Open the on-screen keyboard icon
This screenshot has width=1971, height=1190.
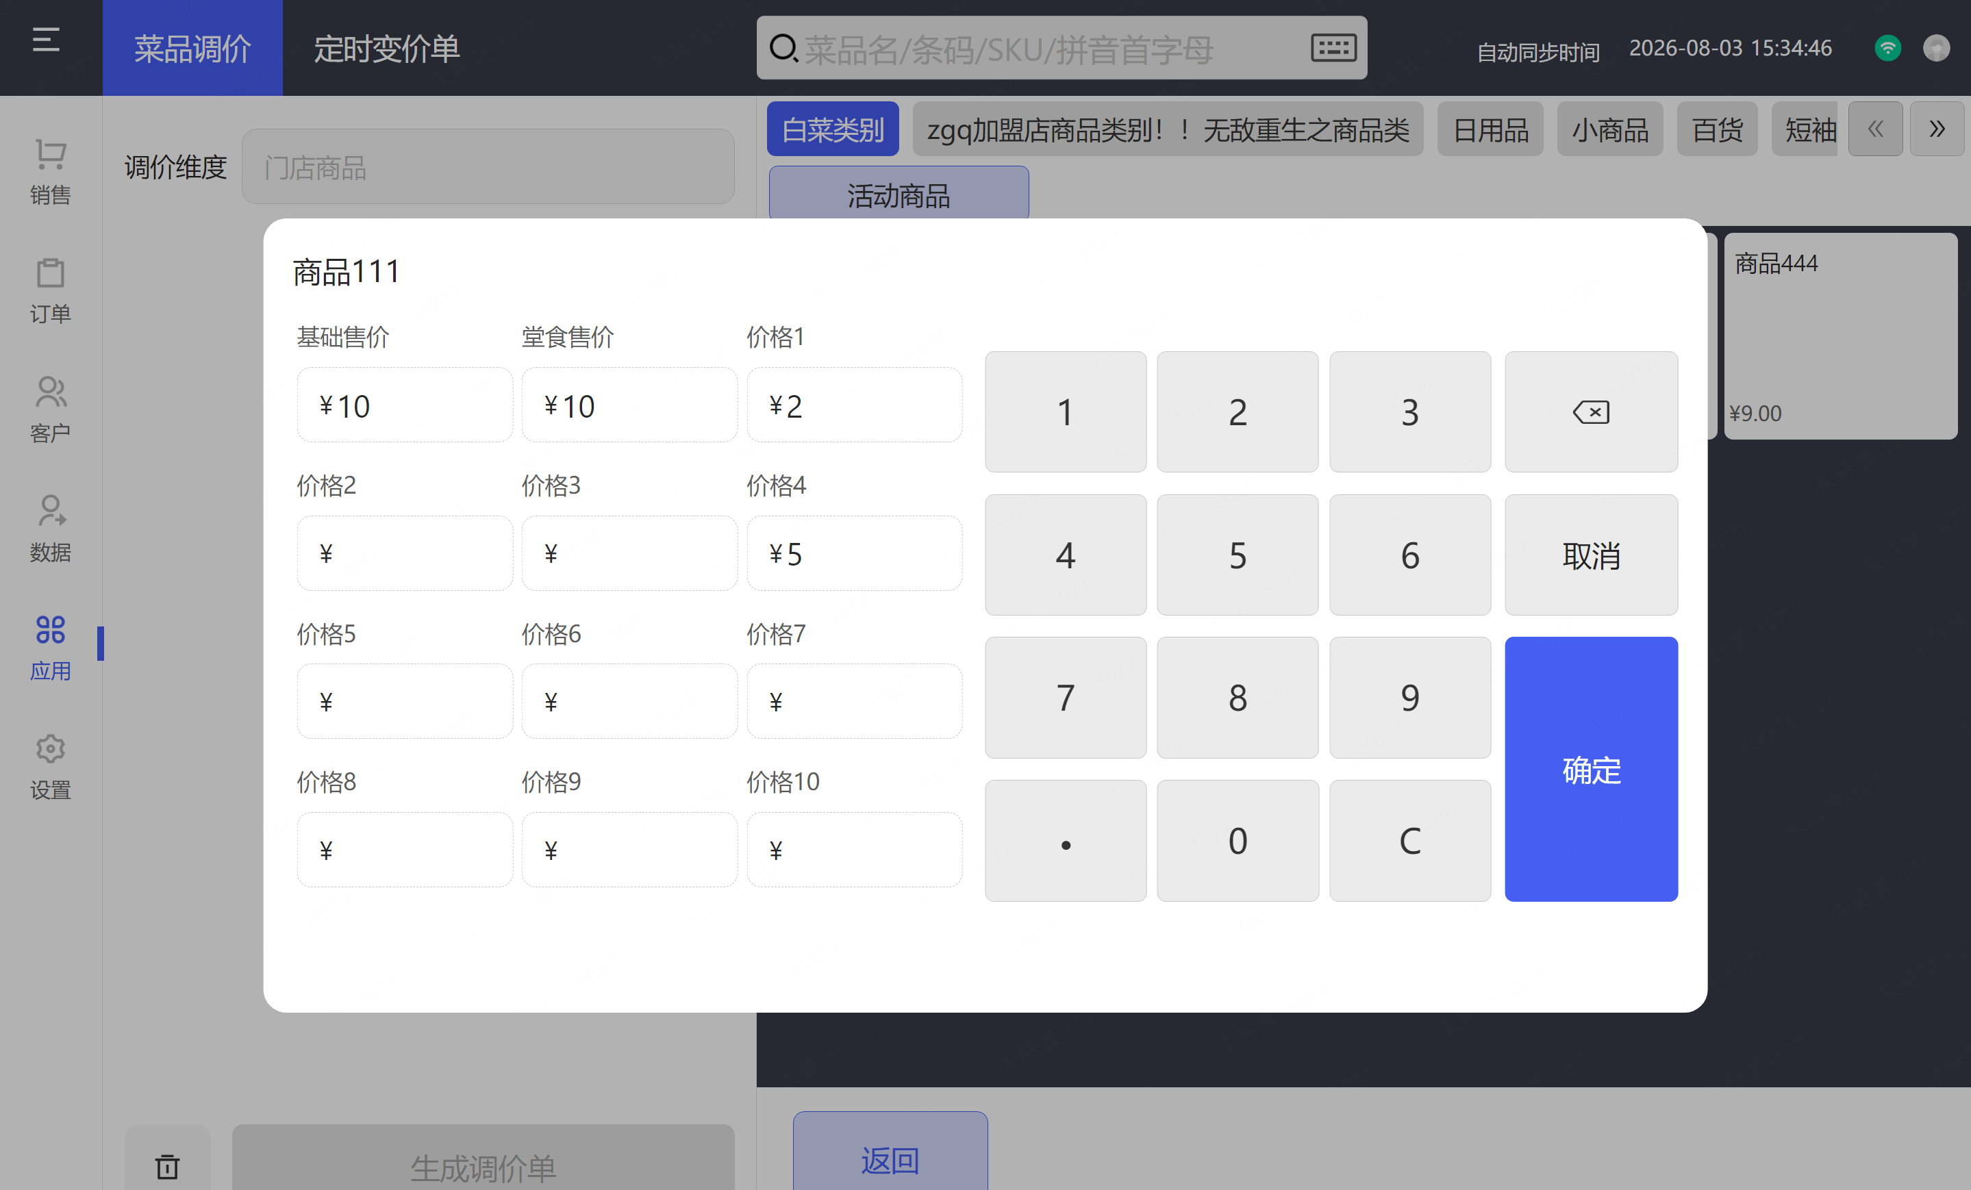pos(1333,48)
